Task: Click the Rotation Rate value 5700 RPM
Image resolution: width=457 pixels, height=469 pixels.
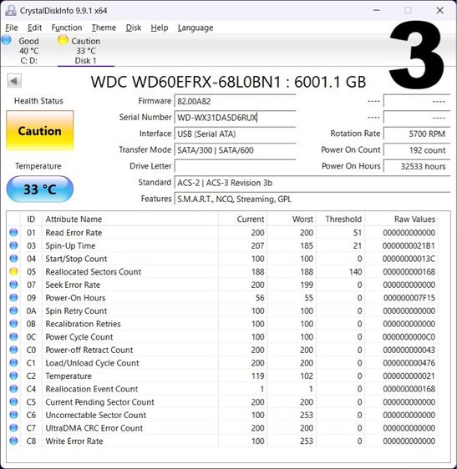Action: click(417, 134)
